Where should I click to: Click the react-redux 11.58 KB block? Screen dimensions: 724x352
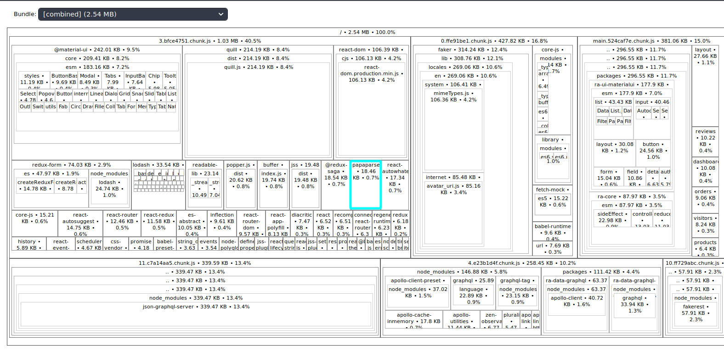tap(158, 223)
